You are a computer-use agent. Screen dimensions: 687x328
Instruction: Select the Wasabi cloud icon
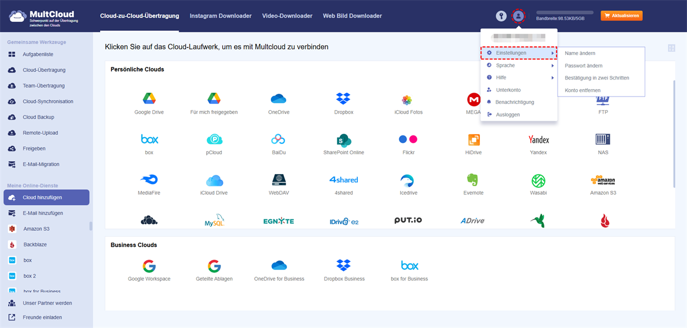pyautogui.click(x=539, y=180)
